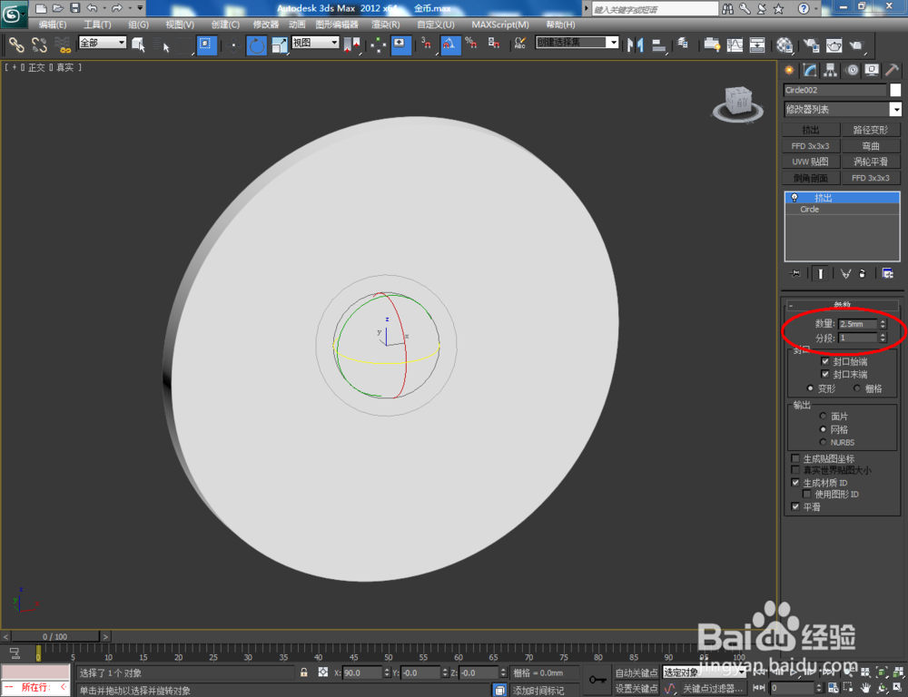
Task: Select the Select and Link tool
Action: (x=15, y=44)
